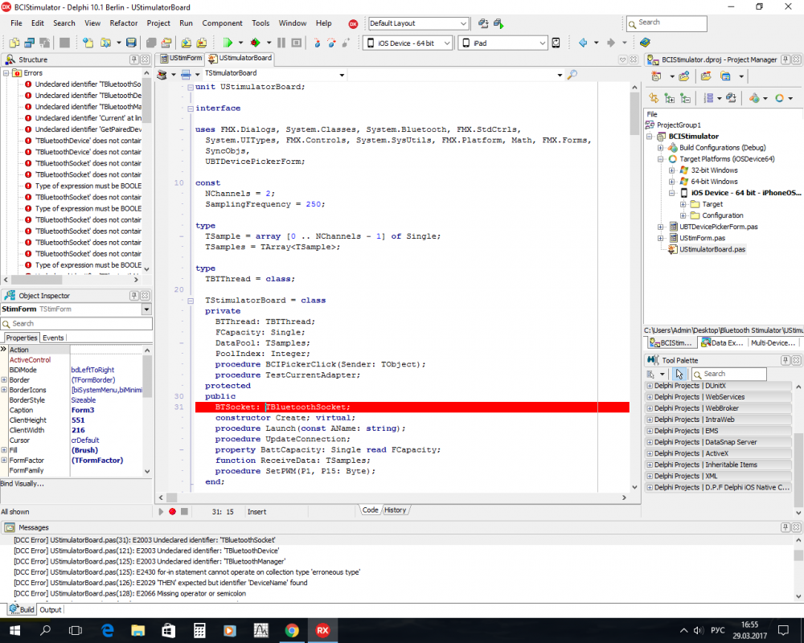Image resolution: width=804 pixels, height=643 pixels.
Task: Start macro recording with the red dot
Action: coord(172,512)
